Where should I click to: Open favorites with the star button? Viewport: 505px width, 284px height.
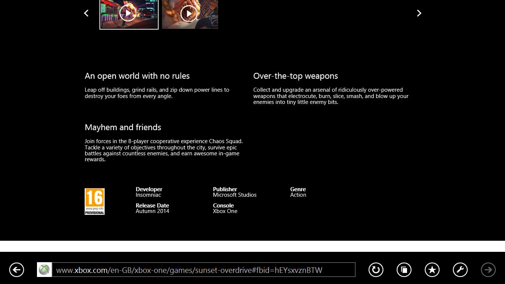click(x=432, y=270)
